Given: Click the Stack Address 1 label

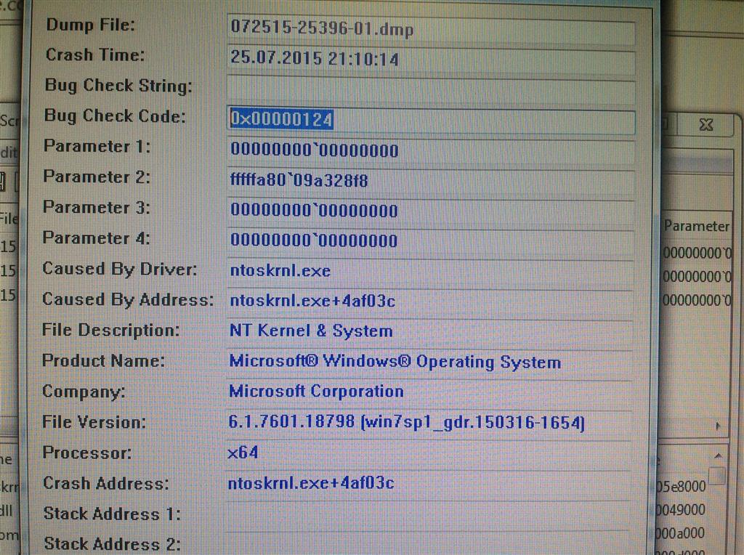Looking at the screenshot, I should coord(112,514).
